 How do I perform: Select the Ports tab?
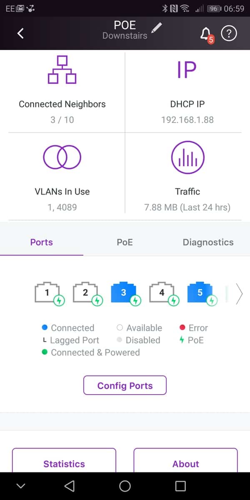tap(42, 242)
